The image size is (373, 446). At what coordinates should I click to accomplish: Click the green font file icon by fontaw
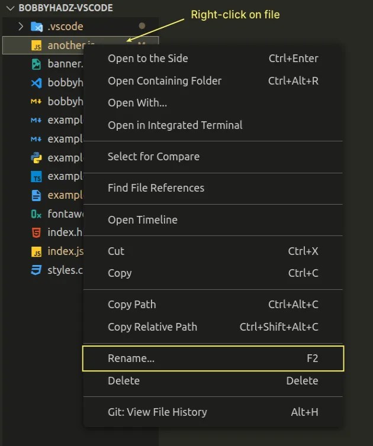pyautogui.click(x=36, y=214)
